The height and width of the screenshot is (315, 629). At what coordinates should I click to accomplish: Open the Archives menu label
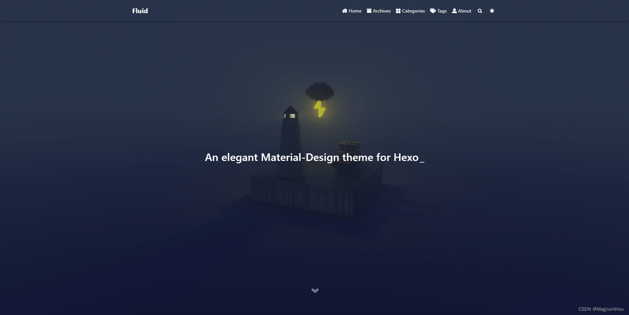tap(382, 11)
